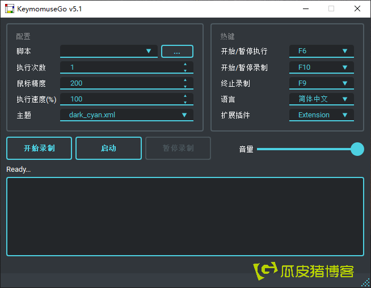Screen dimensions: 371x288
Task: Decrease 执行速度(%) with the down arrow
Action: tap(185, 103)
